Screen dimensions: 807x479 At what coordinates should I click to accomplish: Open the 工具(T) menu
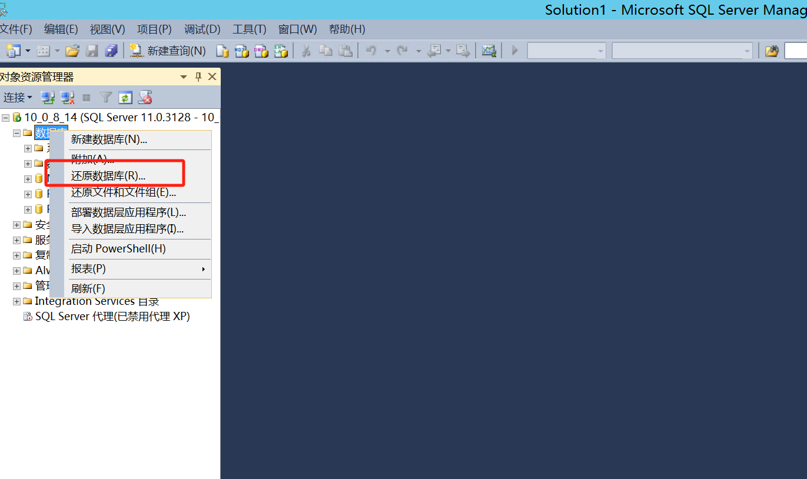[x=249, y=29]
